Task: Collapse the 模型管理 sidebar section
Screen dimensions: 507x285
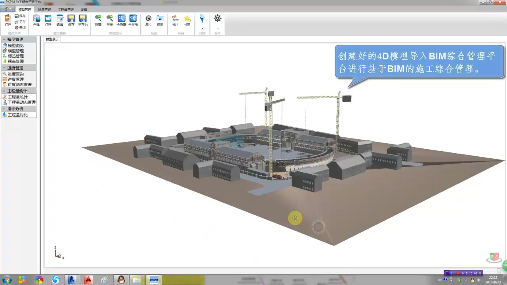Action: point(19,40)
